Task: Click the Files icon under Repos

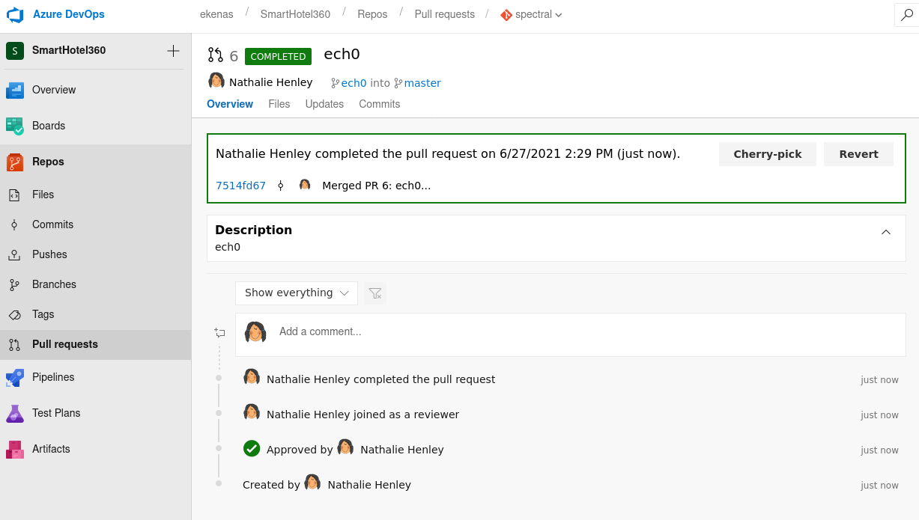Action: pyautogui.click(x=14, y=195)
